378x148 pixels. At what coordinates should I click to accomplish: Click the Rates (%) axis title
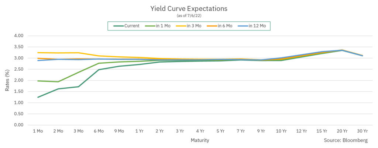(7, 80)
